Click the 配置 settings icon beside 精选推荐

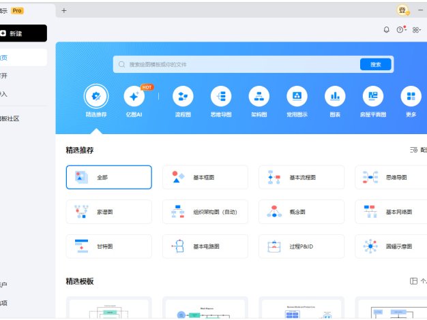click(413, 150)
